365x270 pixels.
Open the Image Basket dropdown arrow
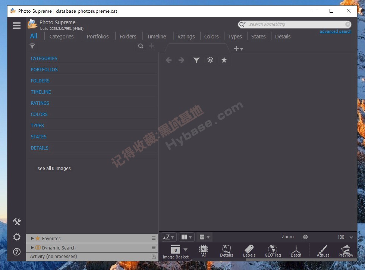(x=186, y=250)
